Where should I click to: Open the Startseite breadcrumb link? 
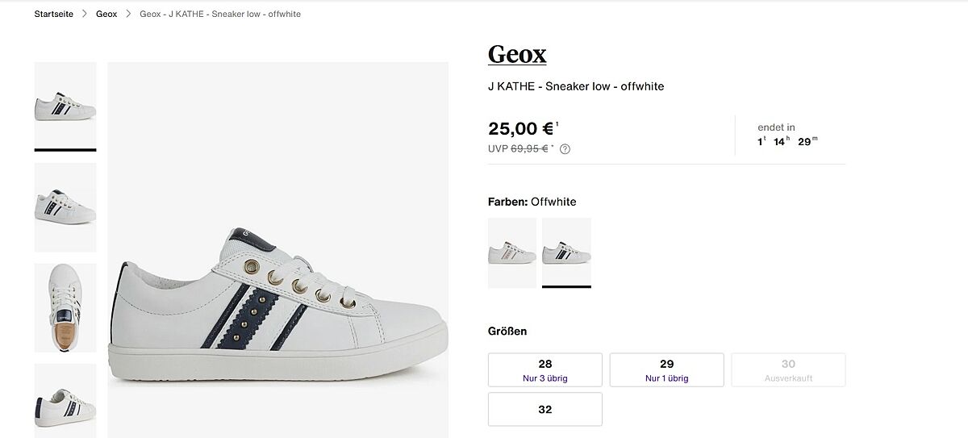54,15
